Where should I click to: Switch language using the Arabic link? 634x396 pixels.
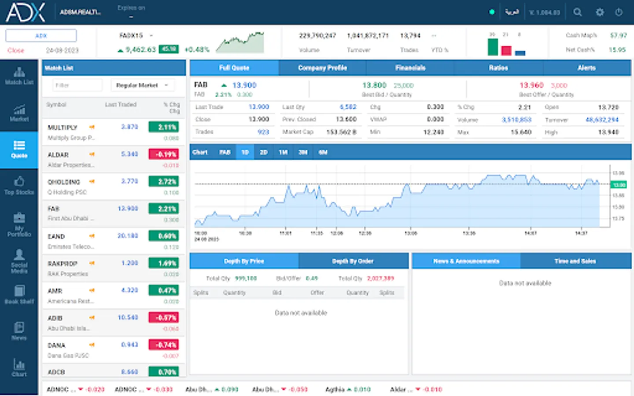pyautogui.click(x=512, y=12)
